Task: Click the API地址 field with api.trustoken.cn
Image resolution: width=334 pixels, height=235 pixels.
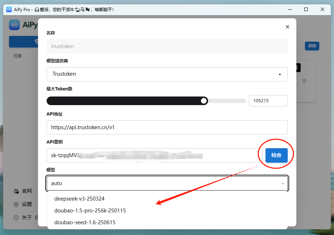Action: coord(167,127)
